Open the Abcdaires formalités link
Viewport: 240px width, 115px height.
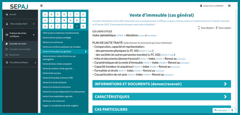(152, 36)
